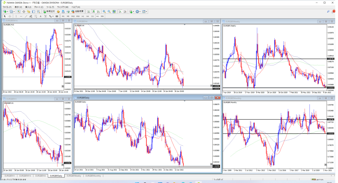
Task: Open the Profiles toolbar icon
Action: tap(12, 12)
